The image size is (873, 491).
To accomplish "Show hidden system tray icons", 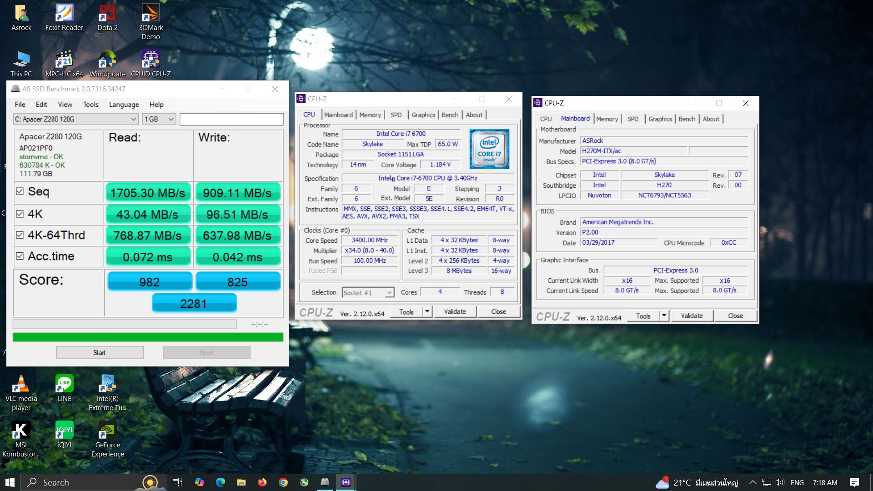I will point(753,482).
